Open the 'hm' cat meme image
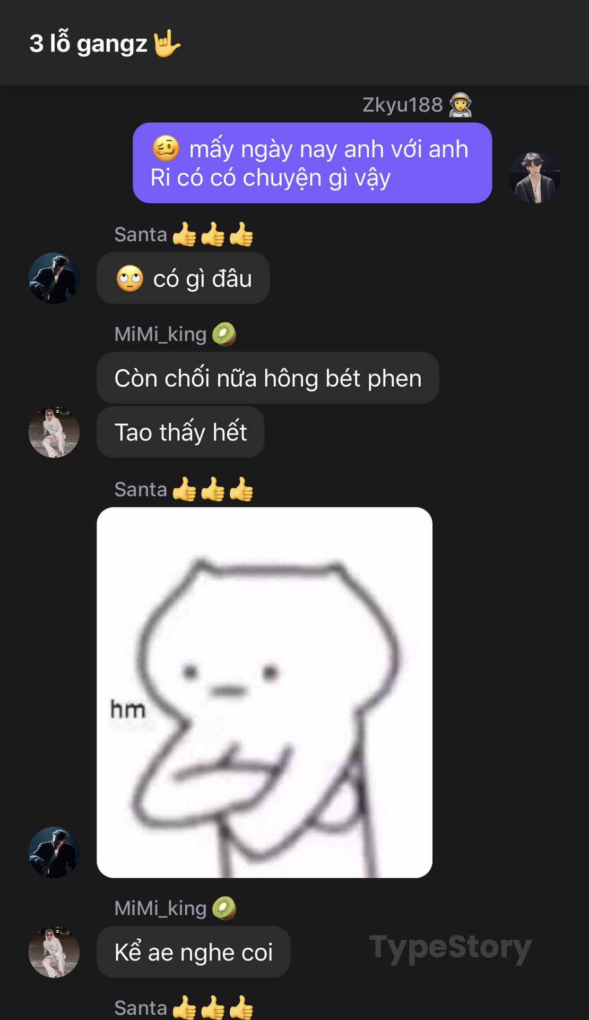 coord(264,692)
